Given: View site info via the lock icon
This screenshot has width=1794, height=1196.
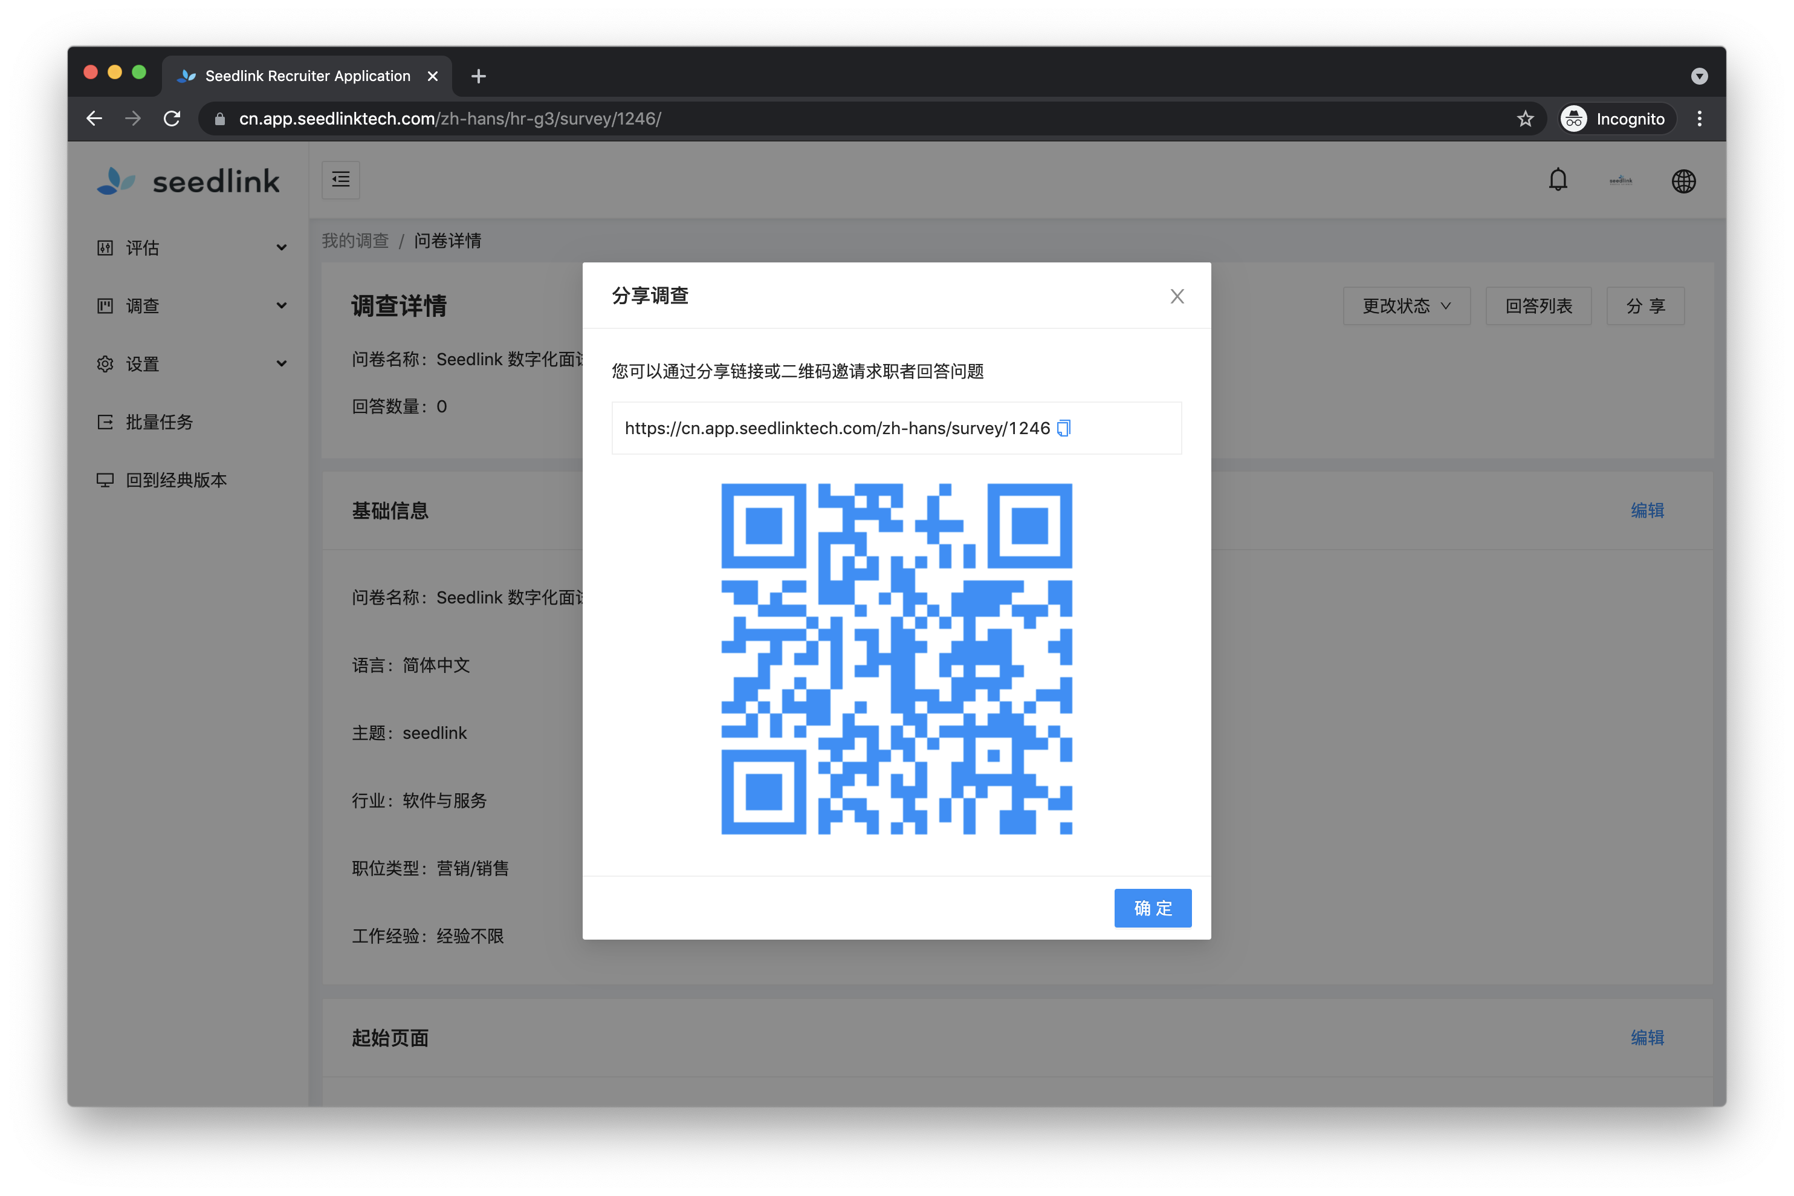Looking at the screenshot, I should [x=219, y=119].
